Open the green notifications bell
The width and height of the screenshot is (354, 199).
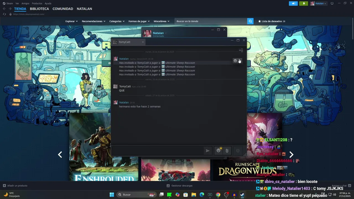coord(304,3)
